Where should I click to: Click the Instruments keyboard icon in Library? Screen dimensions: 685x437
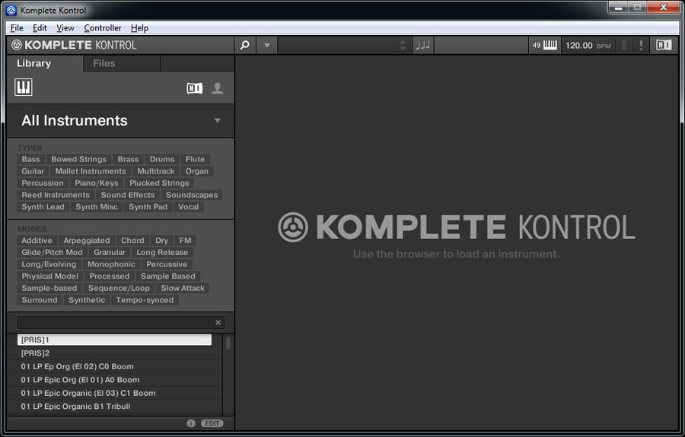(x=24, y=88)
